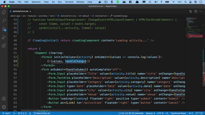The image size is (205, 115).
Task: Open the Search view in the activity bar
Action: tap(4, 20)
